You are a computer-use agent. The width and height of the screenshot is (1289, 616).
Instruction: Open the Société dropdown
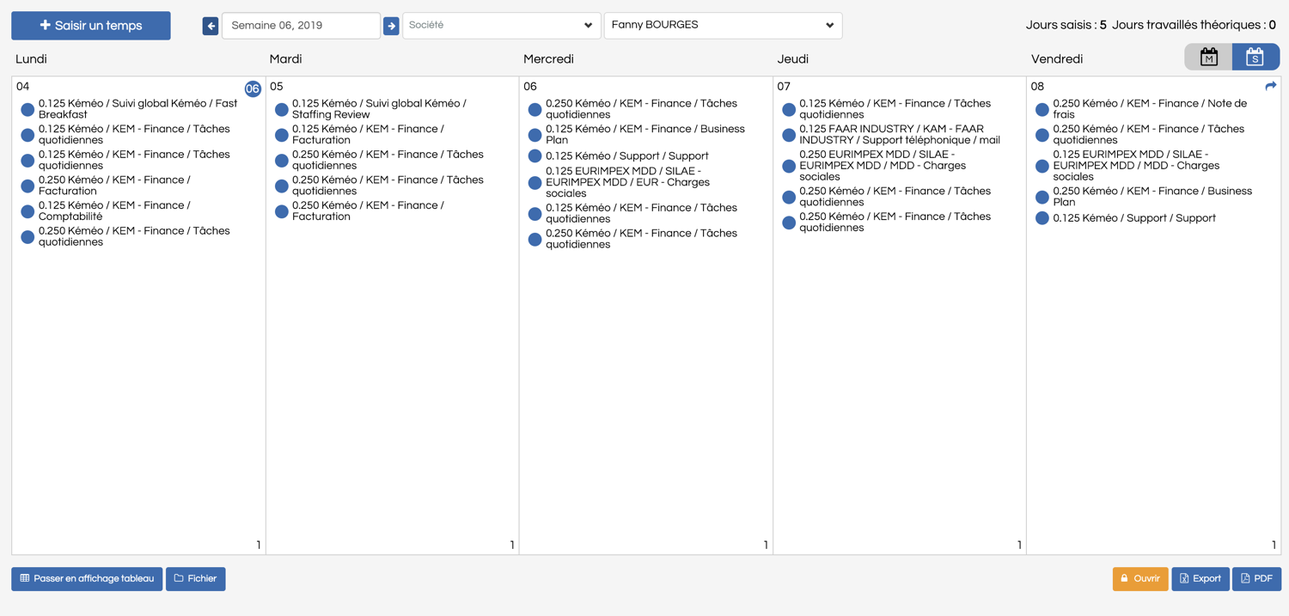(501, 26)
